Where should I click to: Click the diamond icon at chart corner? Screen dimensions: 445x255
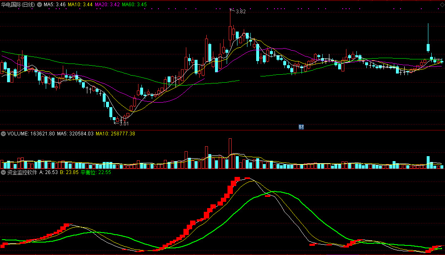point(442,5)
